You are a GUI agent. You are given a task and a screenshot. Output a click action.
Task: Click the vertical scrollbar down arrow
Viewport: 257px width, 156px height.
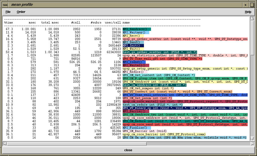[x=252, y=138]
